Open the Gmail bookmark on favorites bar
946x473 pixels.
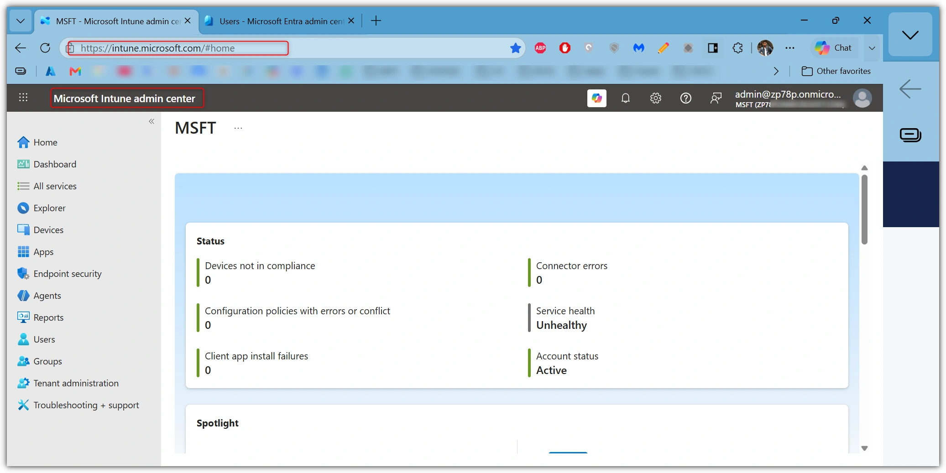[x=75, y=71]
